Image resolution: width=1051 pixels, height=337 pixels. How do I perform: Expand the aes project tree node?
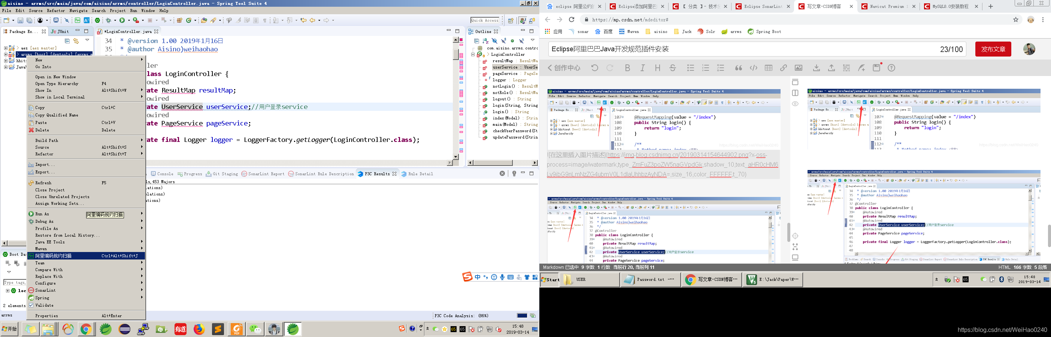pyautogui.click(x=6, y=48)
